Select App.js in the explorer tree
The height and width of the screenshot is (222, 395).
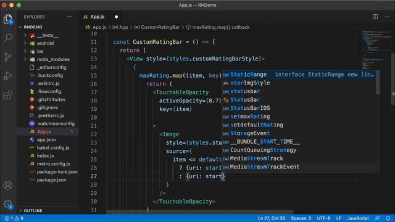point(48,131)
